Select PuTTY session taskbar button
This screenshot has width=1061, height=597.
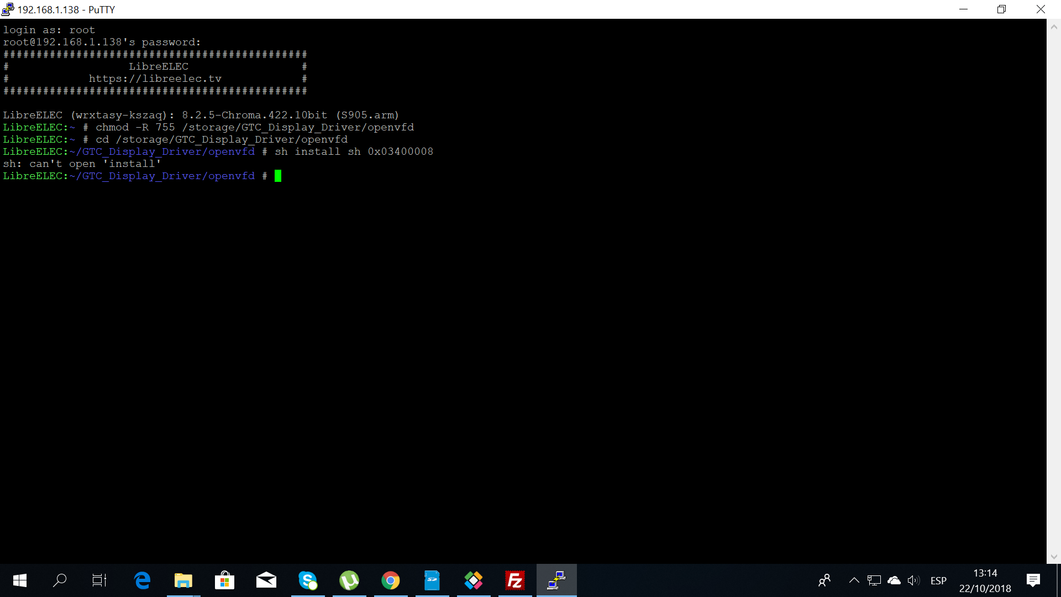[556, 580]
